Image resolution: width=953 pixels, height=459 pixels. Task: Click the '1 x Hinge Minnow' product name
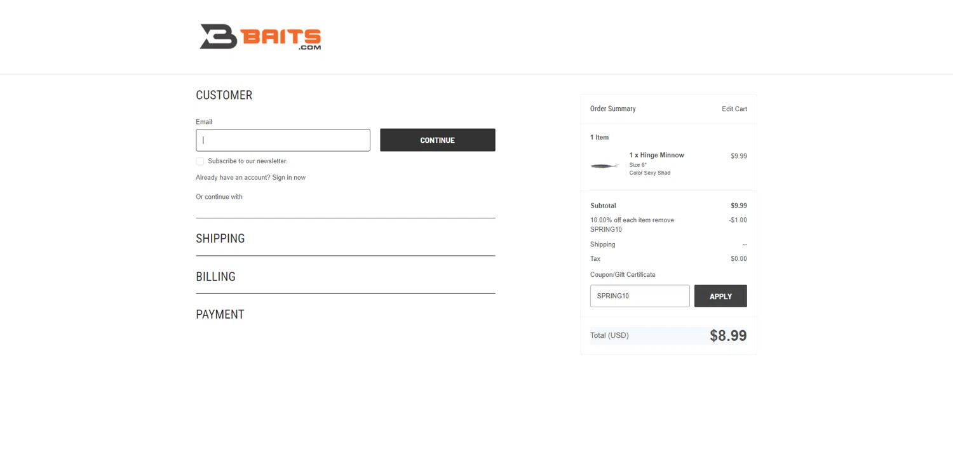(657, 156)
